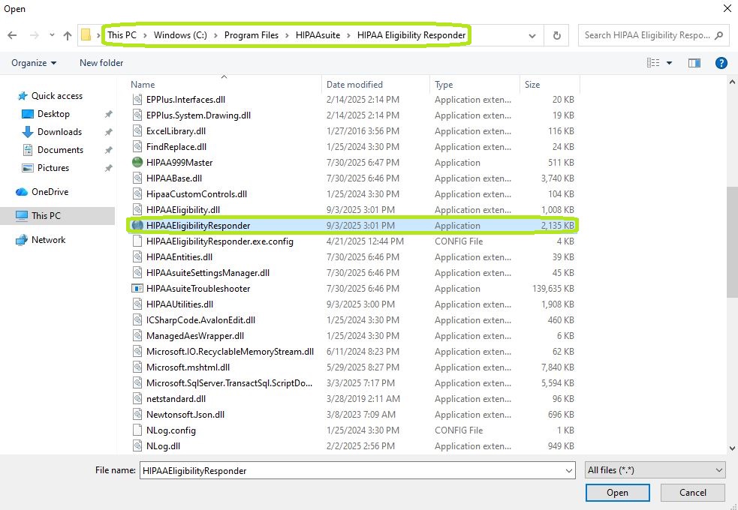Refresh the HIPAA Eligibility Responder folder
738x510 pixels.
557,36
